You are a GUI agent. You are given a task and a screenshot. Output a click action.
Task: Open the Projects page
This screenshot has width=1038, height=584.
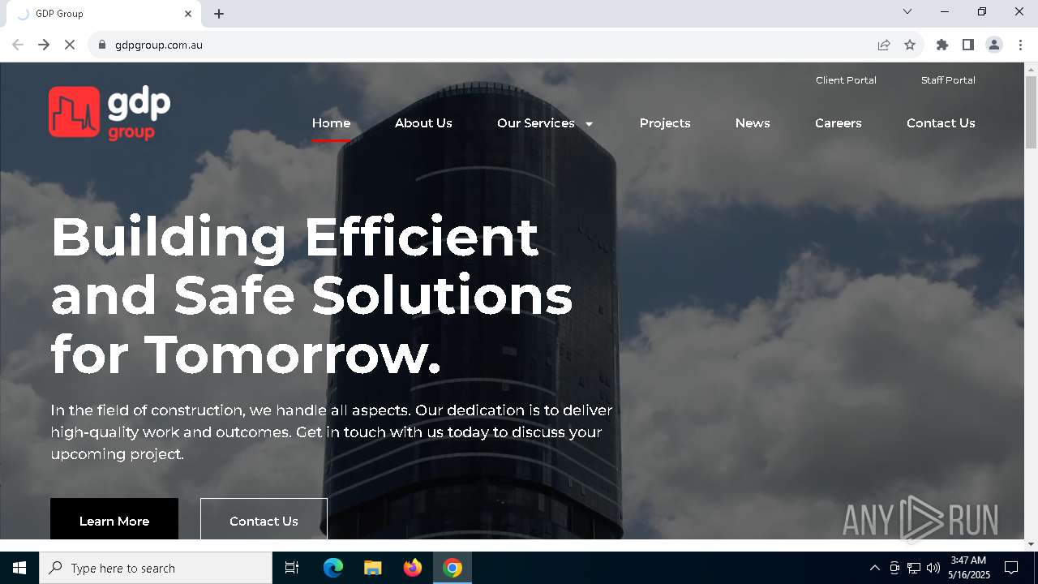coord(665,123)
